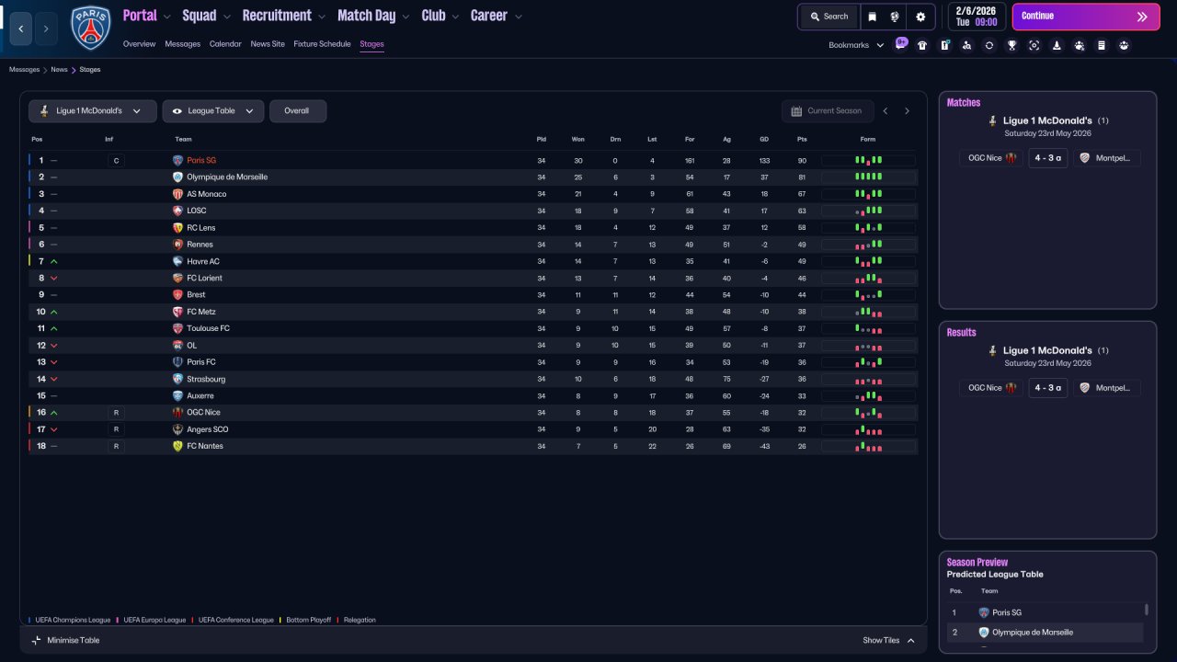Open the focus target shortcut icon

point(1034,45)
